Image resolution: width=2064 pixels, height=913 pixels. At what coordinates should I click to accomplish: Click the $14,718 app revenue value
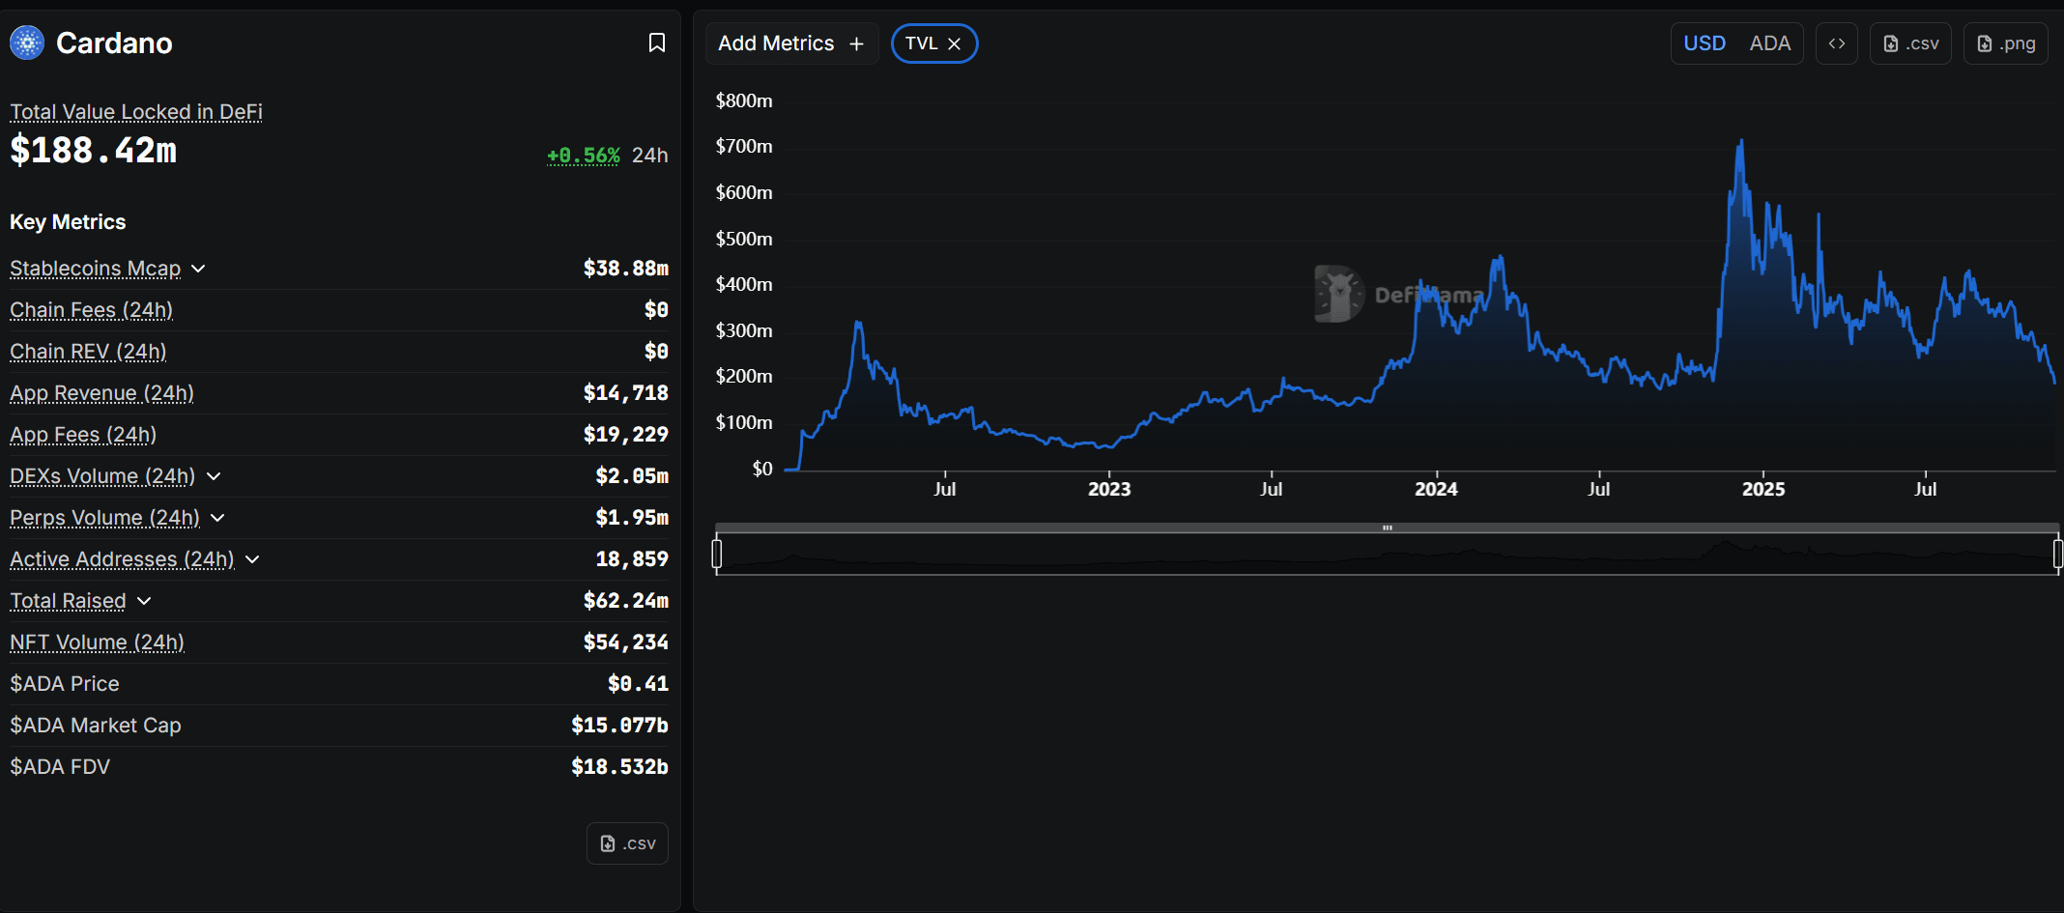(626, 393)
